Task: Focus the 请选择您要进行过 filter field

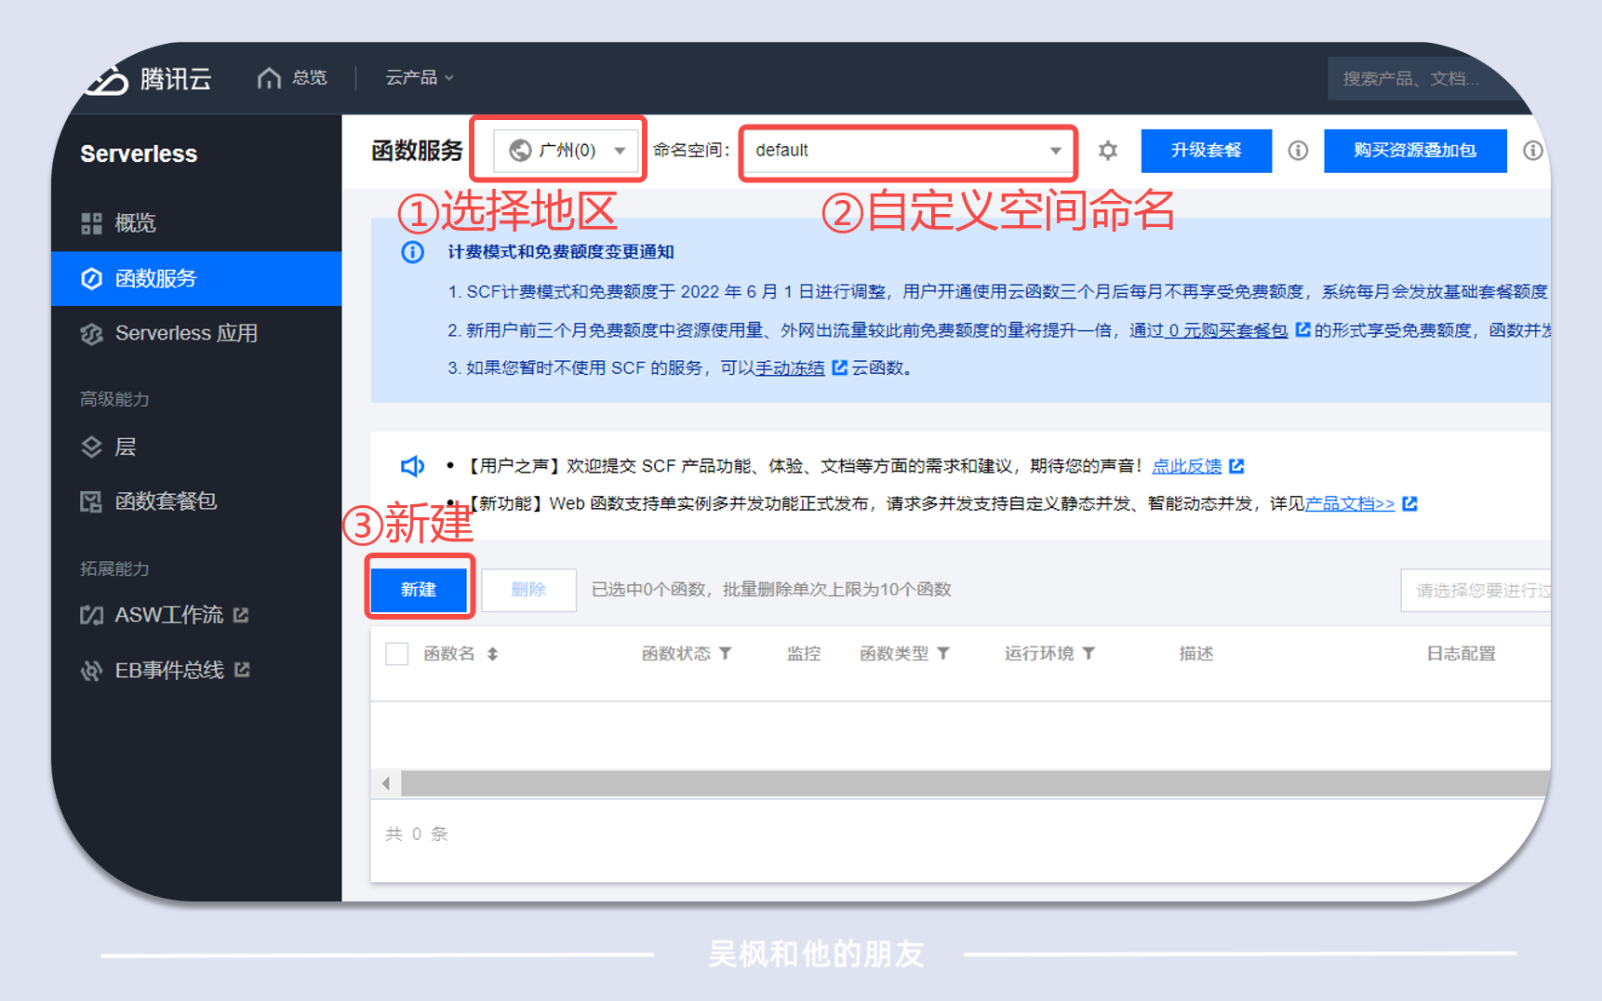Action: pos(1475,590)
